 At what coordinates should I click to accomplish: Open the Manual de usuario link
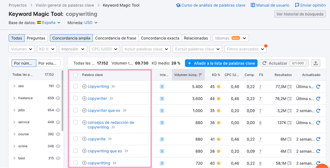click(270, 5)
